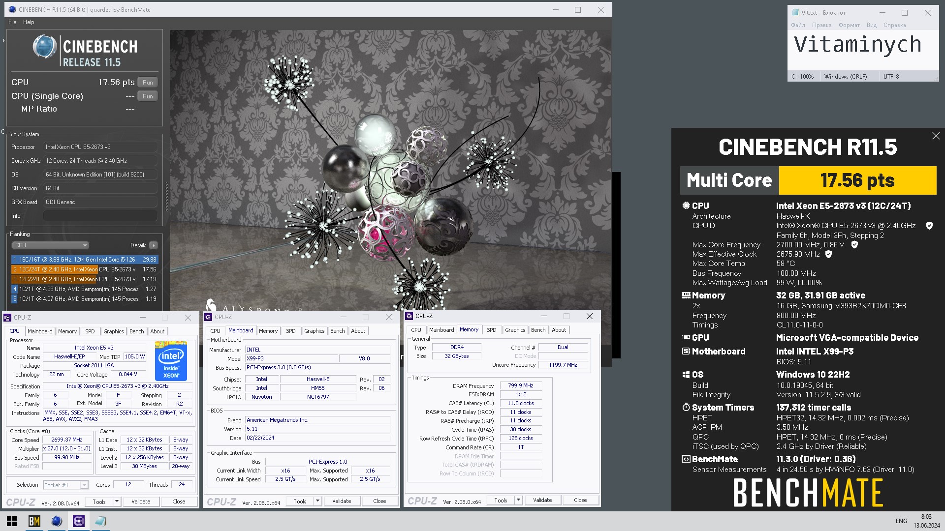Open the Cinebench File menu
Screen dimensions: 945x531
(12, 22)
